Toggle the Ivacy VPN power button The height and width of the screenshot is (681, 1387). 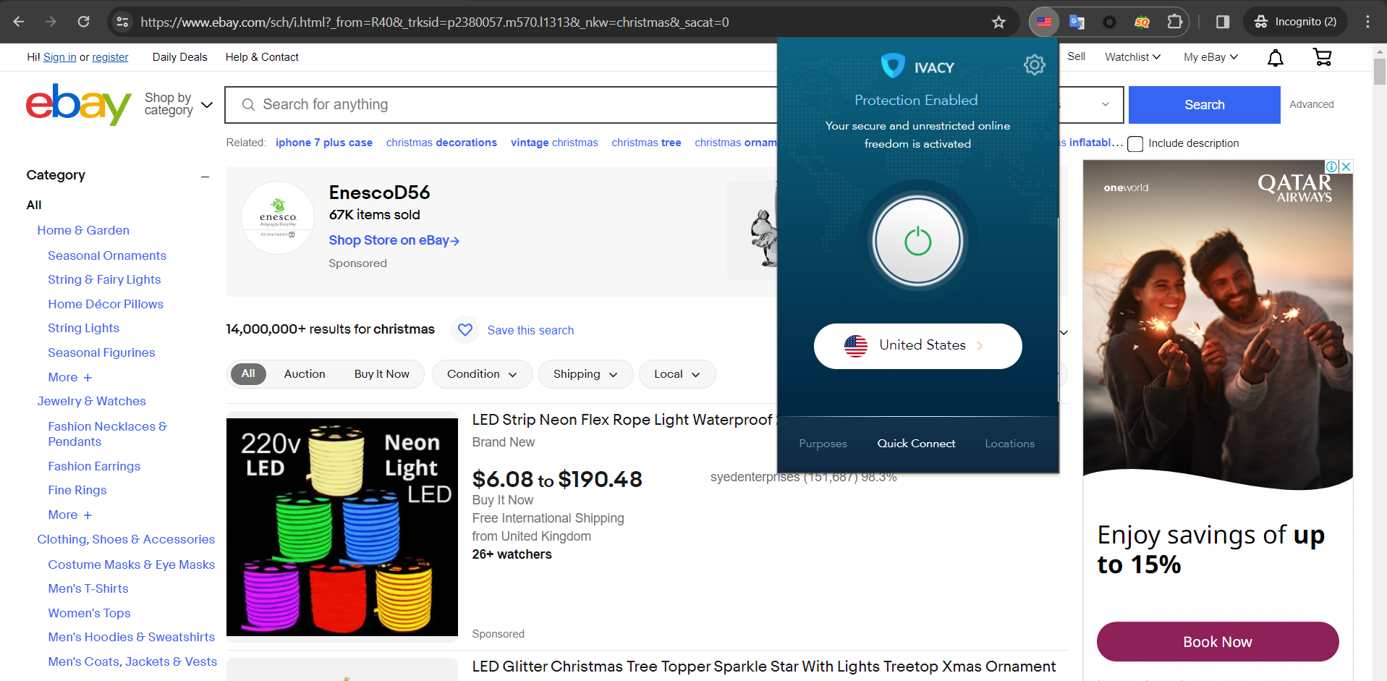(917, 241)
